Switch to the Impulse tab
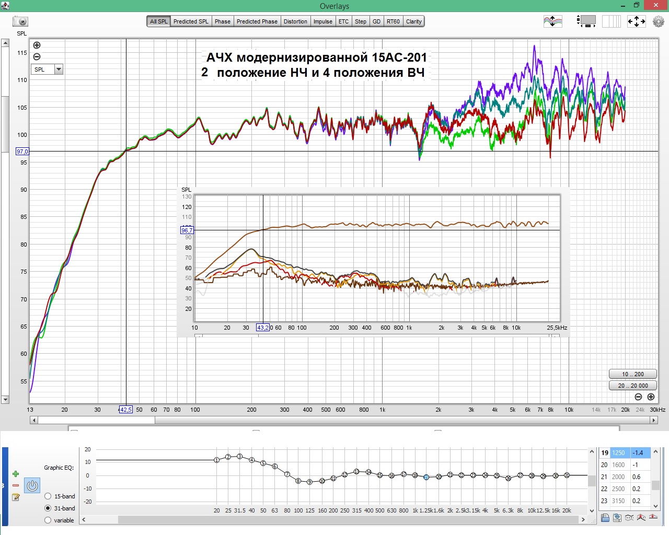The height and width of the screenshot is (535, 669). 323,21
